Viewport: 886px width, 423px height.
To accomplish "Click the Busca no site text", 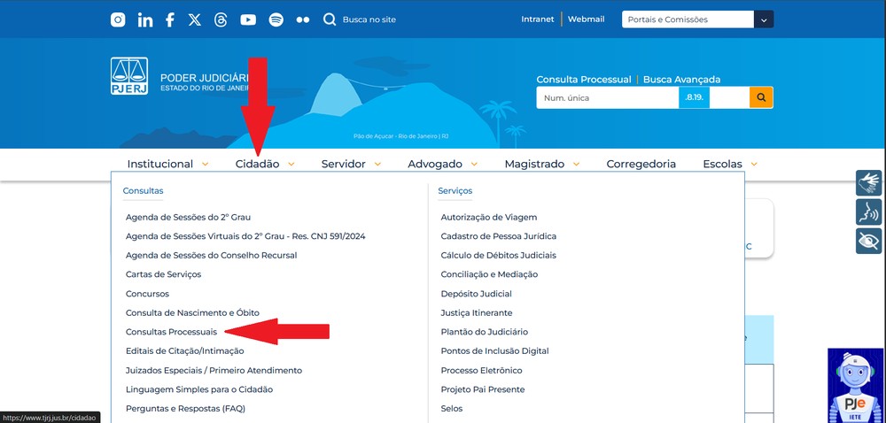I will tap(369, 19).
